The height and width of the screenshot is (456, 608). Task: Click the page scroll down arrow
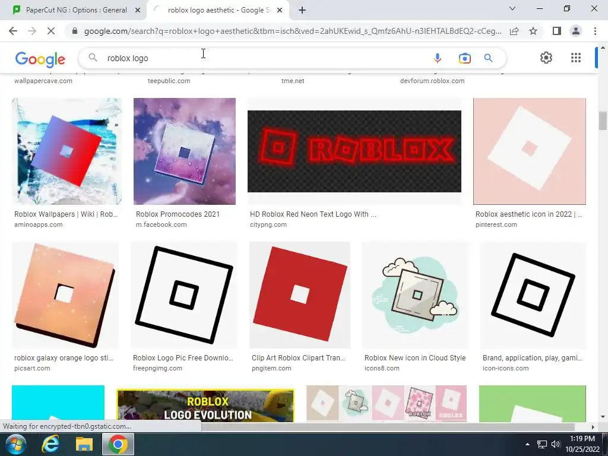(603, 417)
